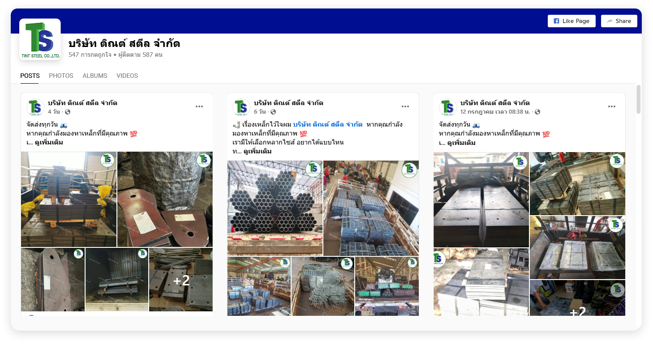Click the Share button
Image resolution: width=653 pixels, height=344 pixels.
tap(619, 21)
